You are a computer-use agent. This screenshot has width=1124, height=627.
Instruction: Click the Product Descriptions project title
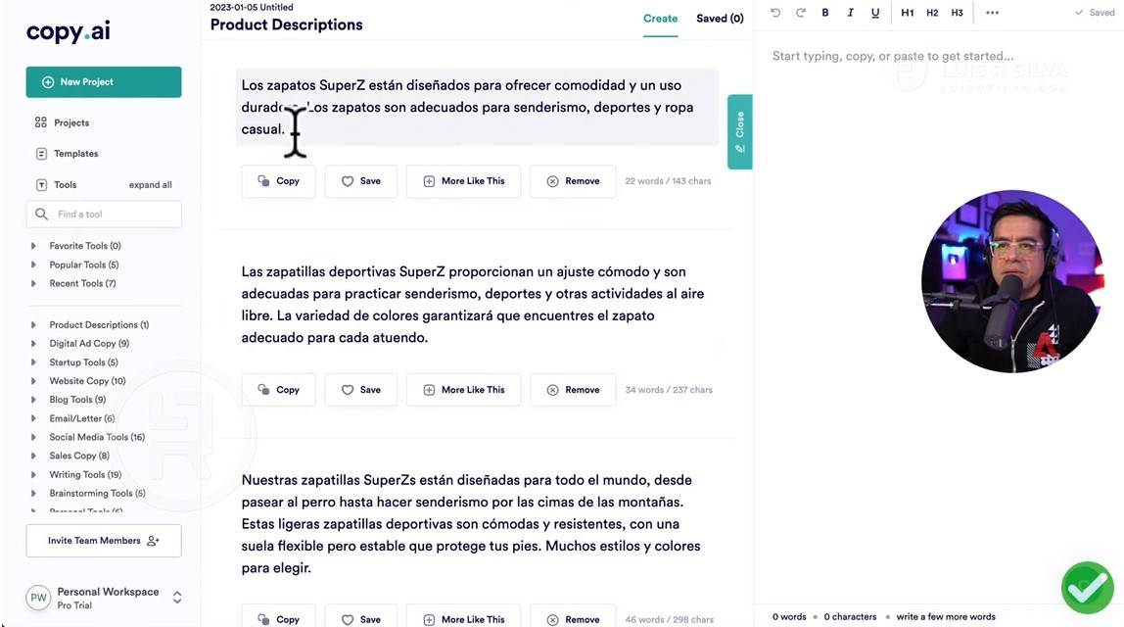286,25
